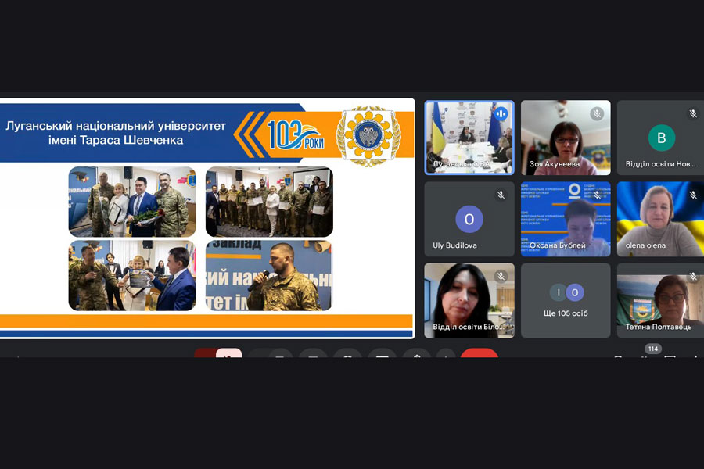This screenshot has width=704, height=469.
Task: Click slide photo of soldiers holding certificates in row
Action: pyautogui.click(x=269, y=202)
